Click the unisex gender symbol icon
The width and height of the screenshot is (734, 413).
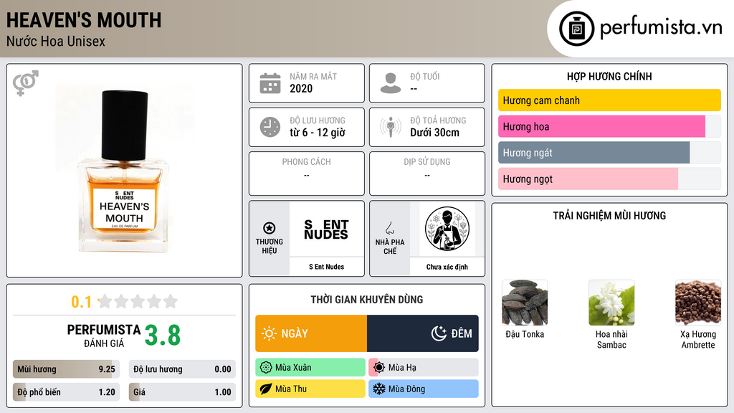coord(26,83)
